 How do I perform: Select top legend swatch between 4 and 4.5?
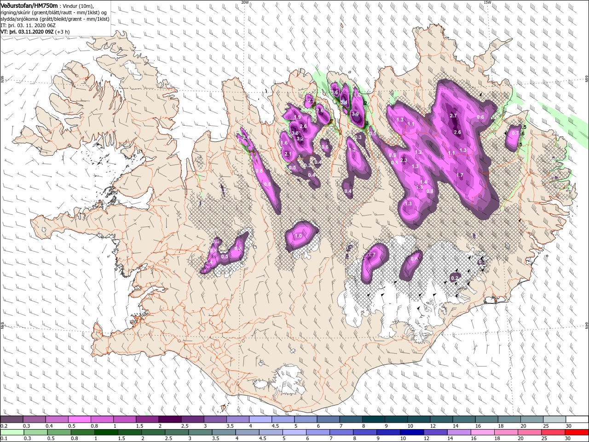[260, 419]
